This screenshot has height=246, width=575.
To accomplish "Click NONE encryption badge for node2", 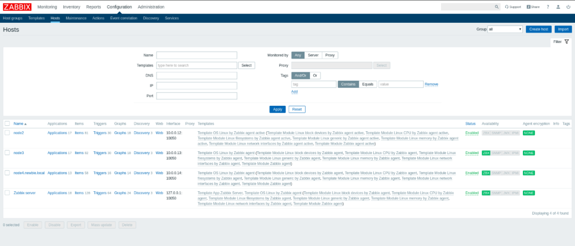I will (529, 133).
